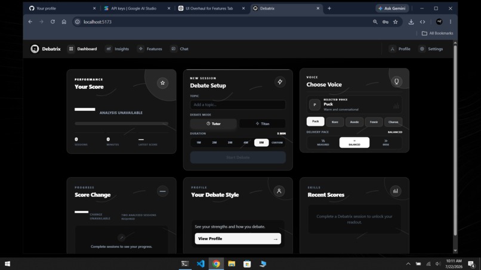This screenshot has height=270, width=481.
Task: Click the minus icon on Score Change
Action: coord(162,191)
